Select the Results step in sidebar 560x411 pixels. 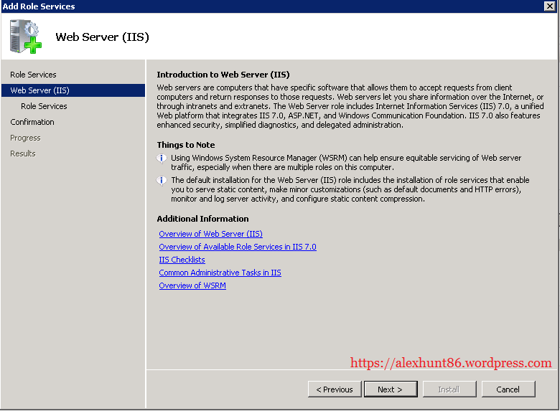(x=23, y=153)
